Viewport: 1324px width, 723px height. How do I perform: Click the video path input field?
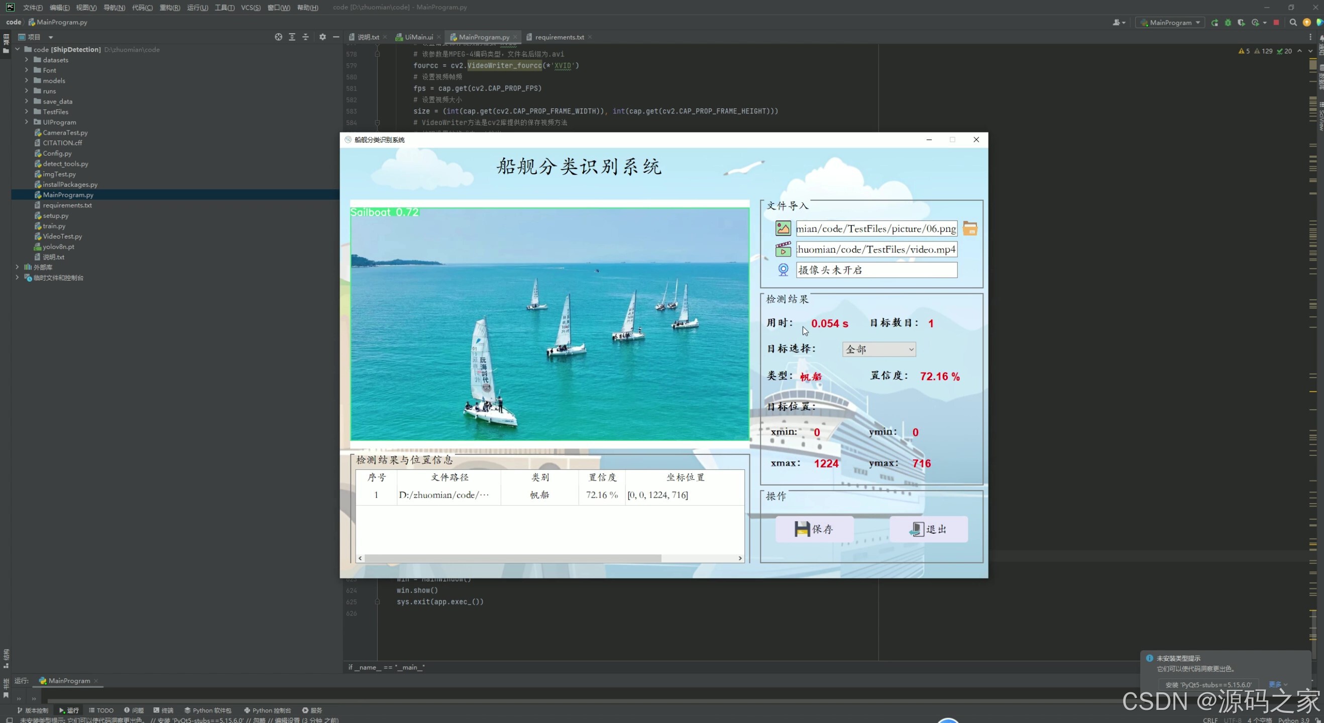876,249
